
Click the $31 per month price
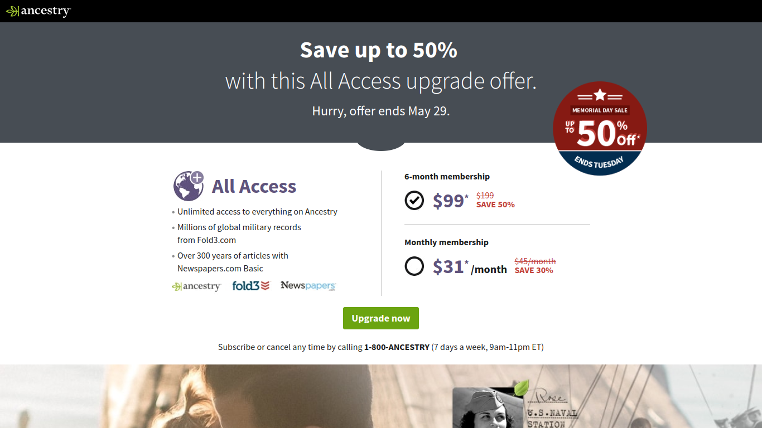pos(470,267)
